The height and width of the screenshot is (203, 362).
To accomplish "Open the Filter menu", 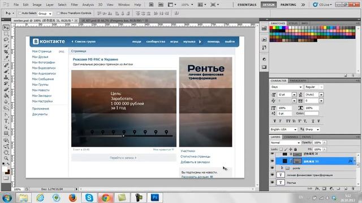I will point(74,5).
